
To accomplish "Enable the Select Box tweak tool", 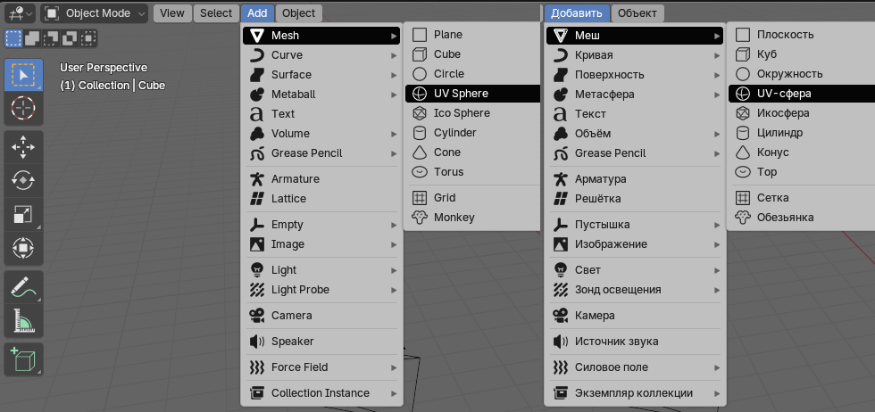I will (x=23, y=75).
